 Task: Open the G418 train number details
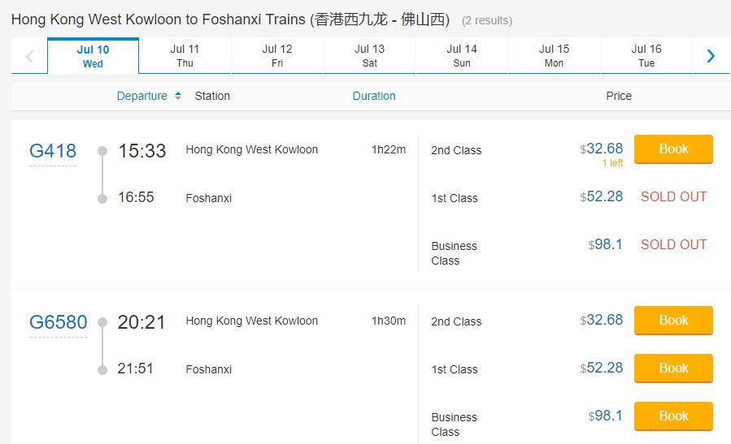point(53,151)
